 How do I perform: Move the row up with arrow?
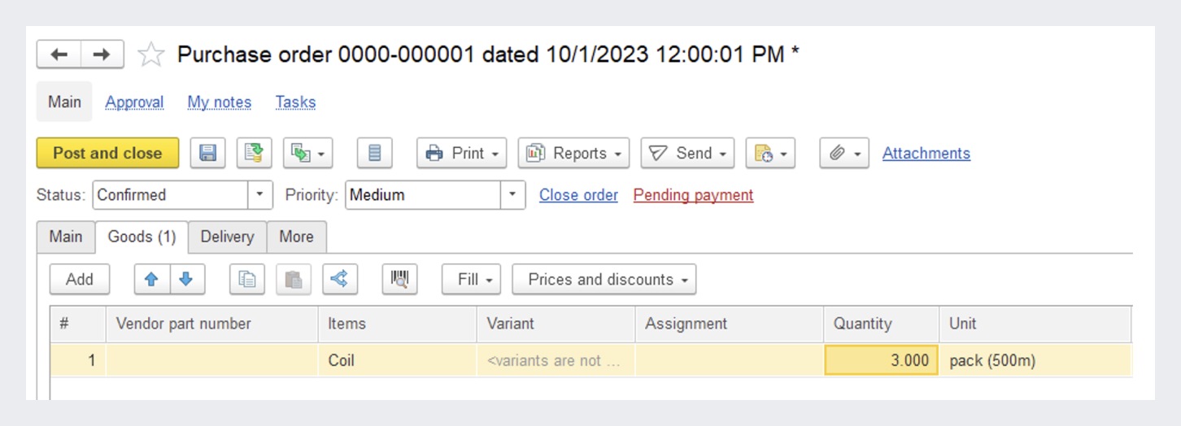click(x=151, y=279)
